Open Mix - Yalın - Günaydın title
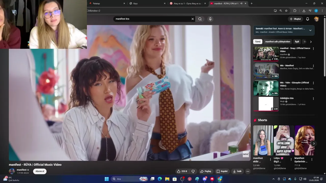The width and height of the screenshot is (326, 183). [294, 84]
